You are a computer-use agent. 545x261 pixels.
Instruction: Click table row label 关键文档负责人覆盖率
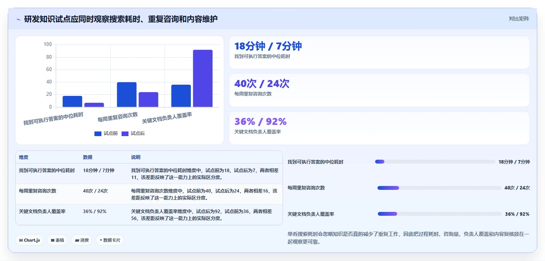point(42,212)
